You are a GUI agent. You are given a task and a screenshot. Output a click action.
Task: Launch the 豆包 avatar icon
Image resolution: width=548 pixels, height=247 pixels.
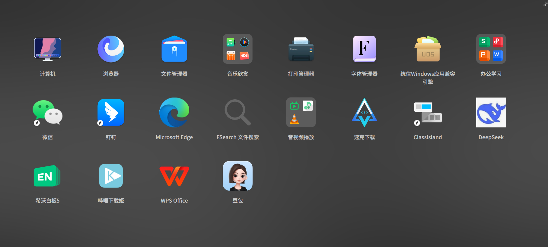pyautogui.click(x=238, y=176)
